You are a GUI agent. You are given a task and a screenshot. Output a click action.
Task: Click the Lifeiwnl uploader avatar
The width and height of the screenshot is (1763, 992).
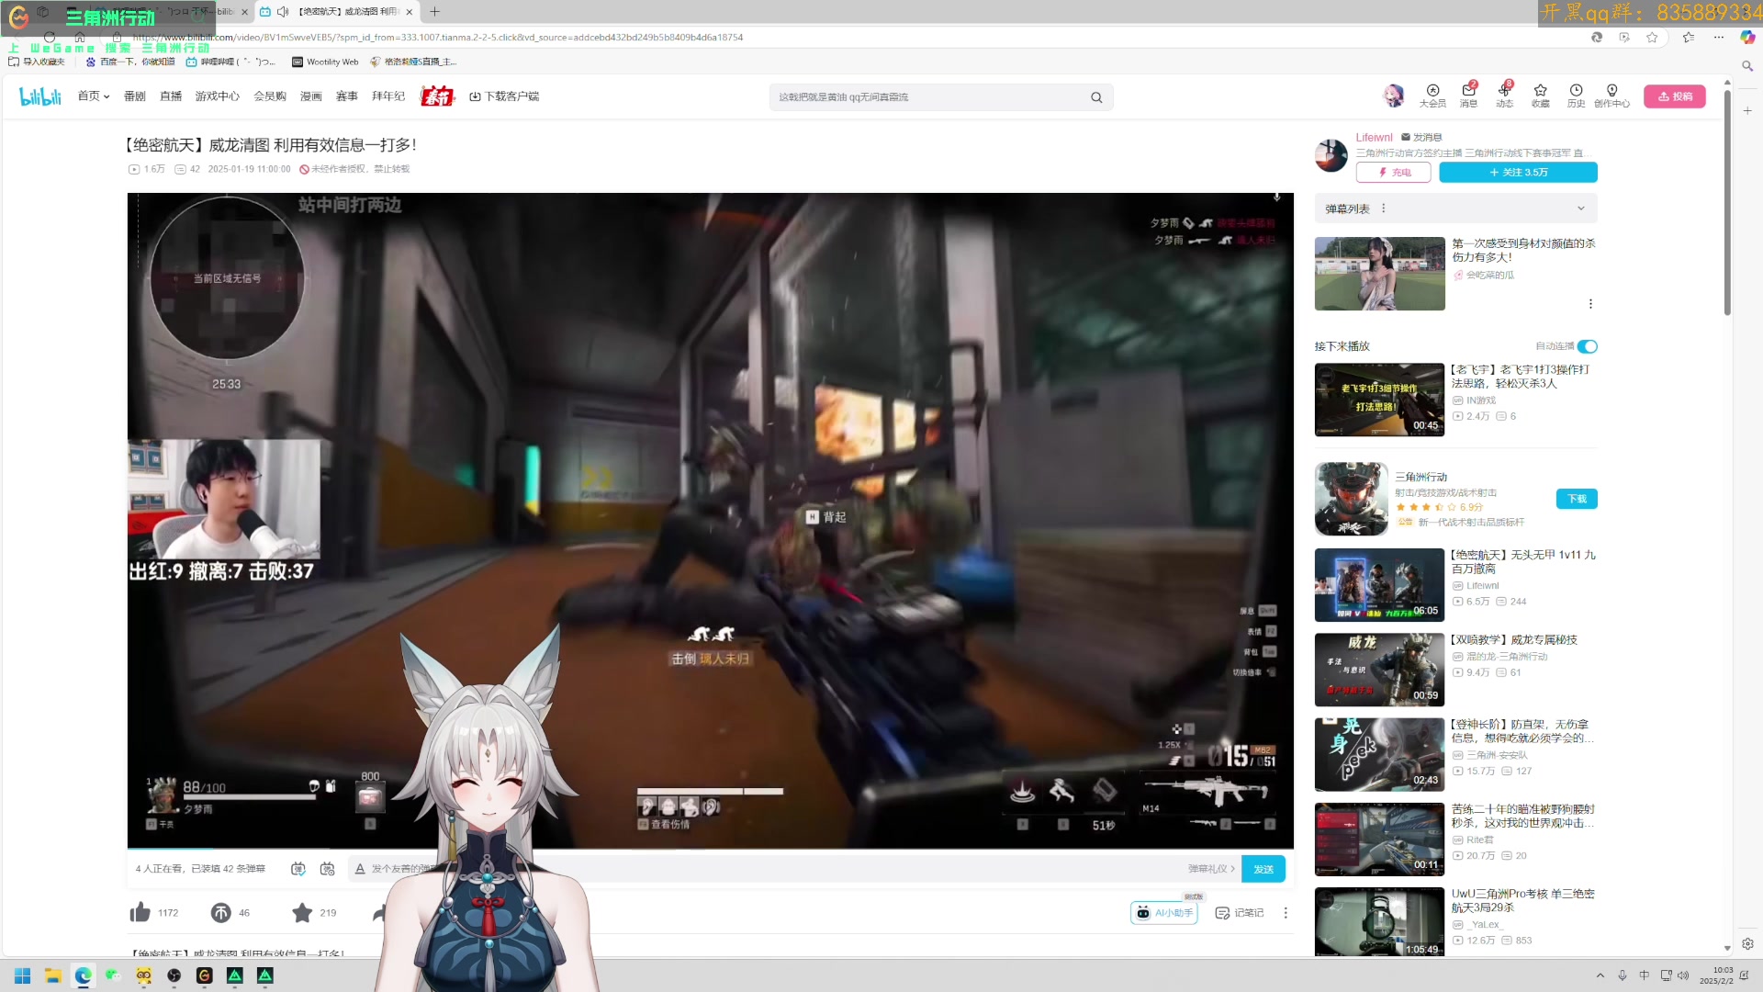click(1331, 155)
